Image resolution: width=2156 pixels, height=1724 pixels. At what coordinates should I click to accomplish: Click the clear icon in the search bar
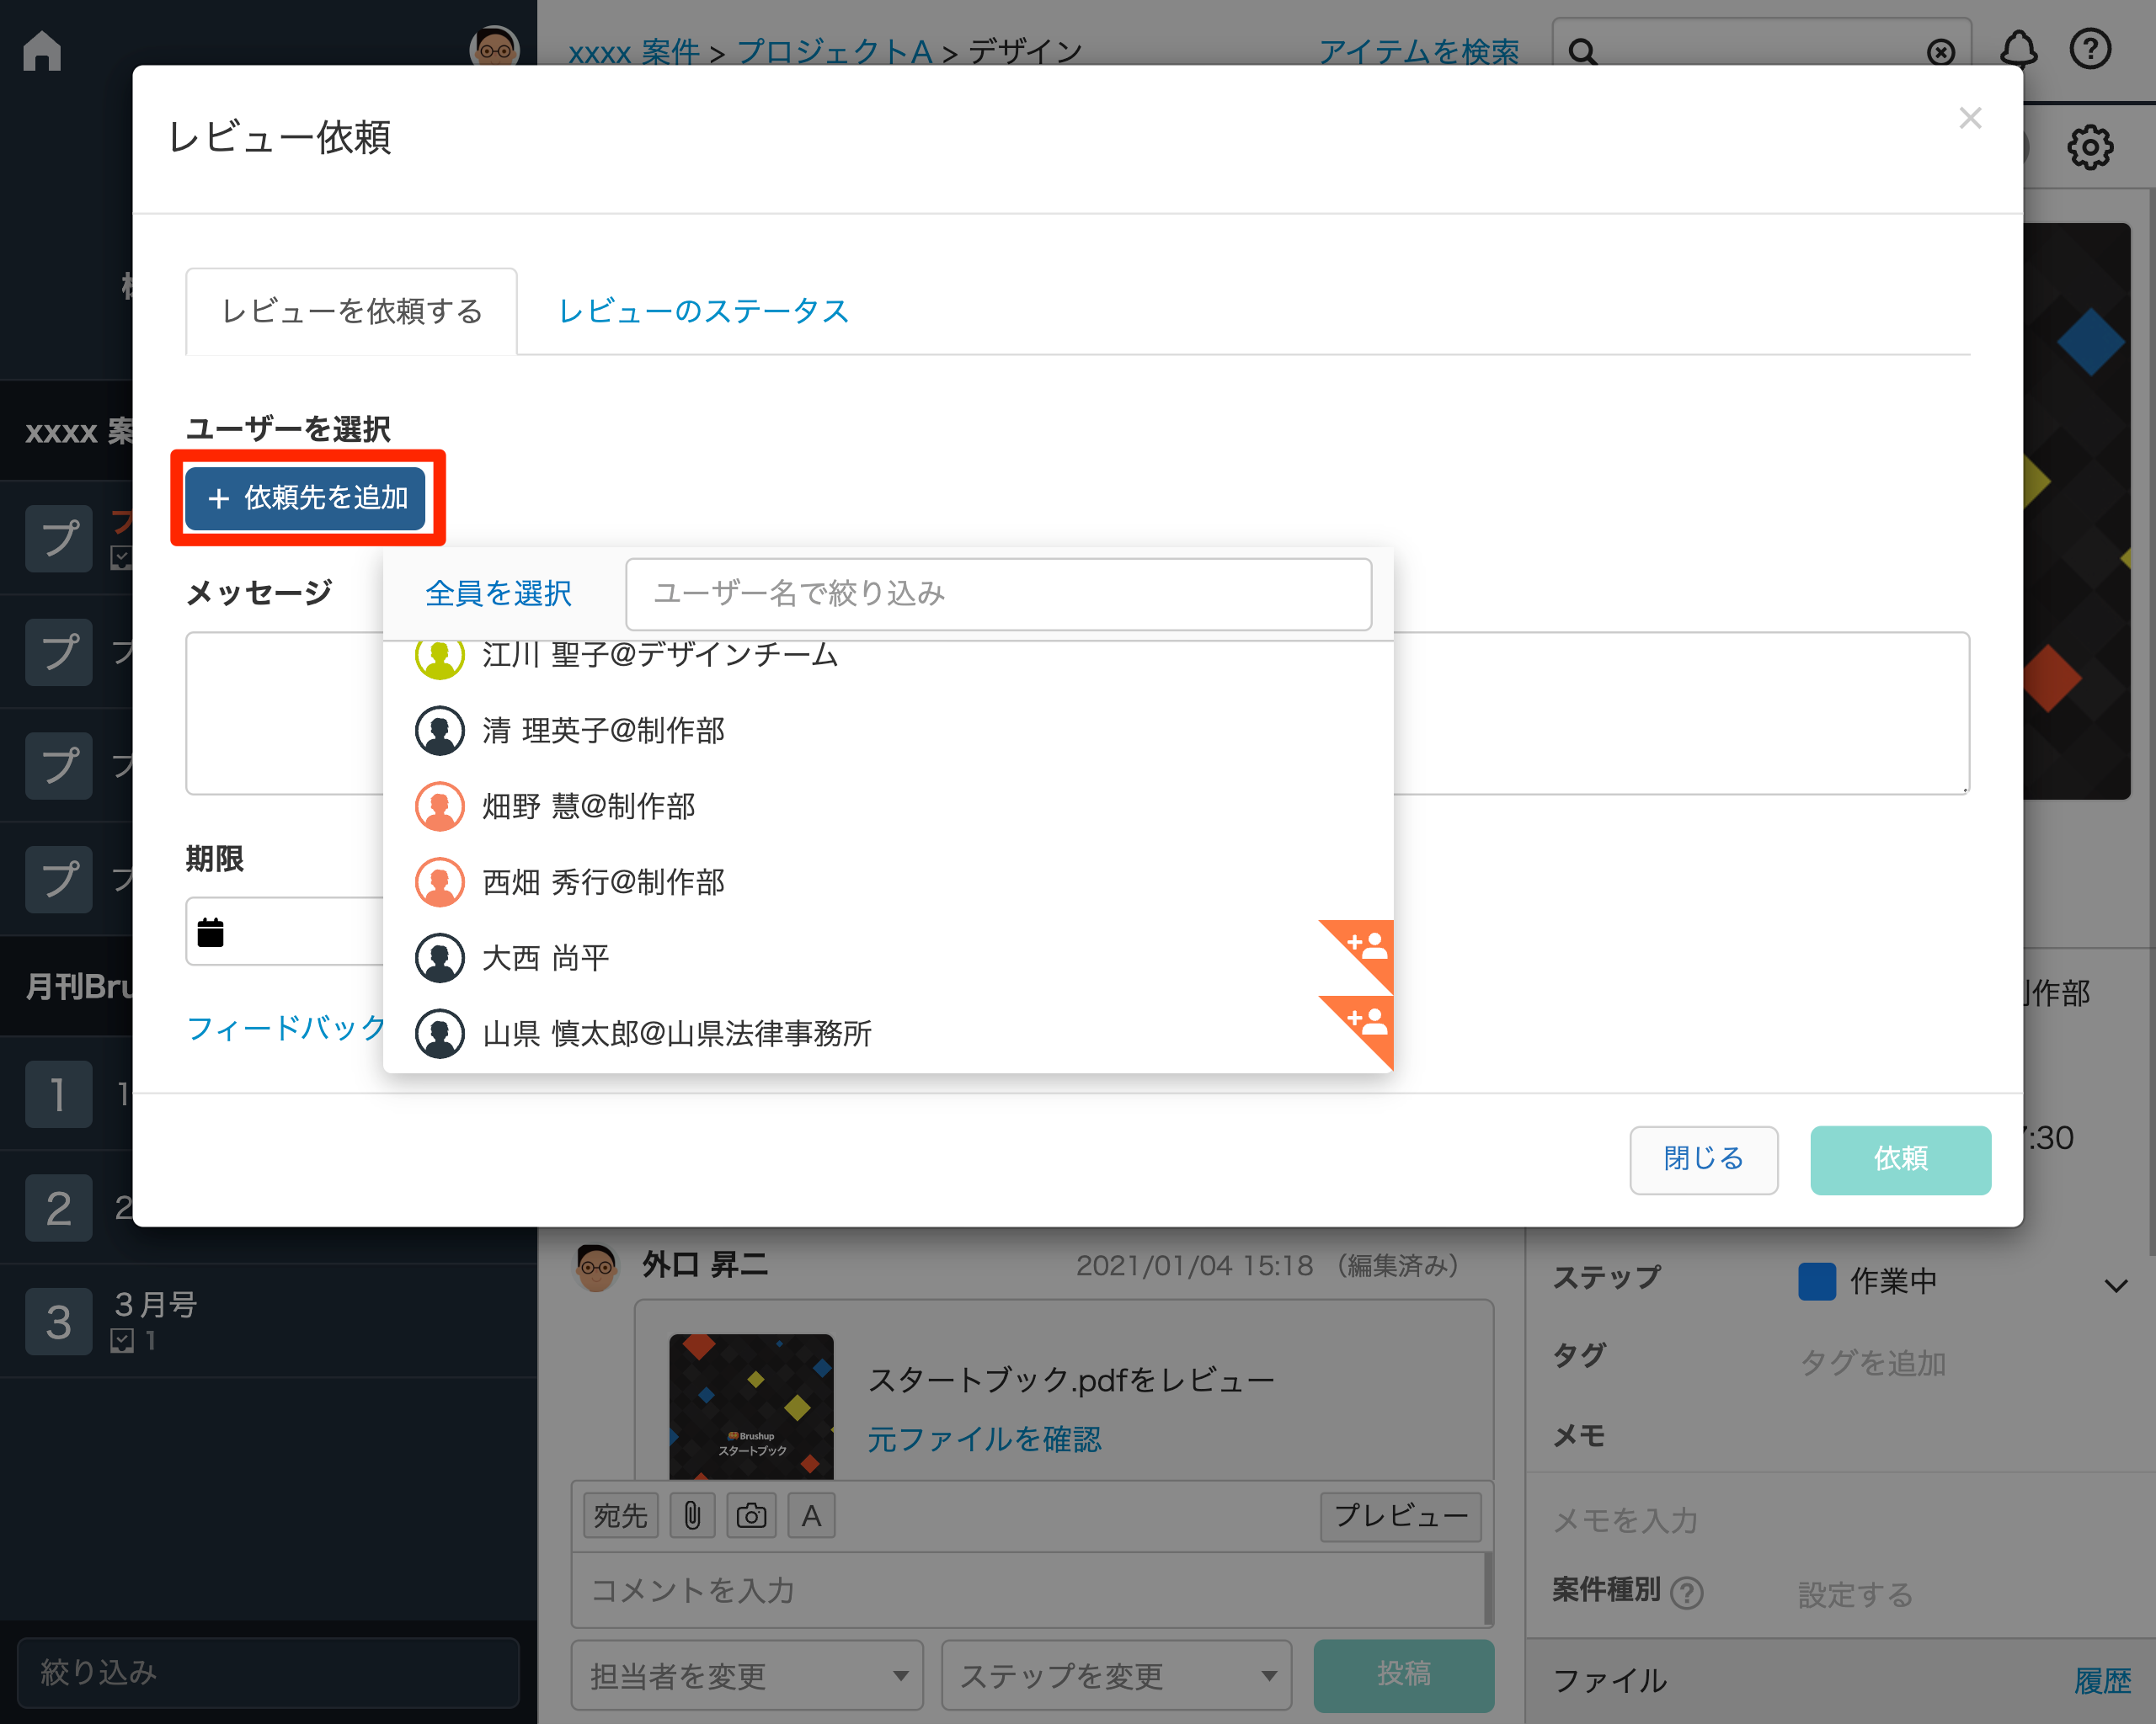coord(1941,53)
